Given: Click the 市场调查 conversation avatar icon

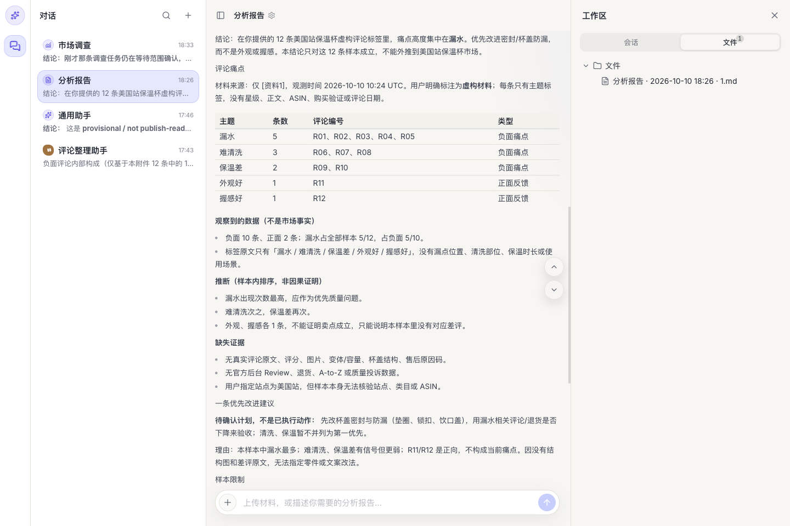Looking at the screenshot, I should [48, 45].
